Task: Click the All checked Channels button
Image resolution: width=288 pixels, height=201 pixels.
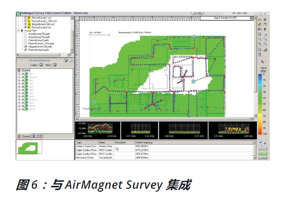Action: click(x=39, y=61)
